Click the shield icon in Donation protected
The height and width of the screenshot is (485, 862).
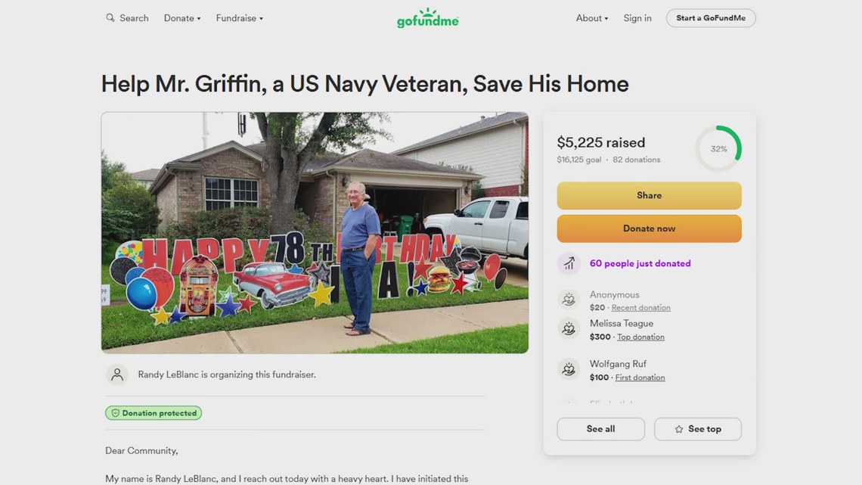click(x=116, y=413)
